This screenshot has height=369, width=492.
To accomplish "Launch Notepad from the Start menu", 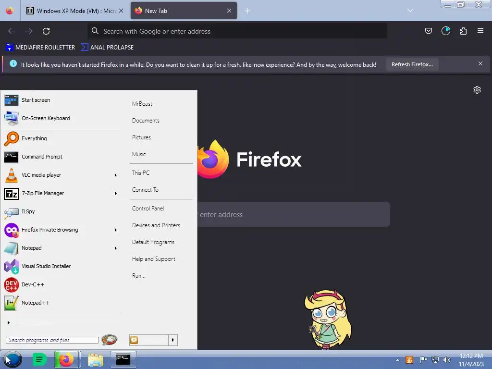I will tap(62, 248).
